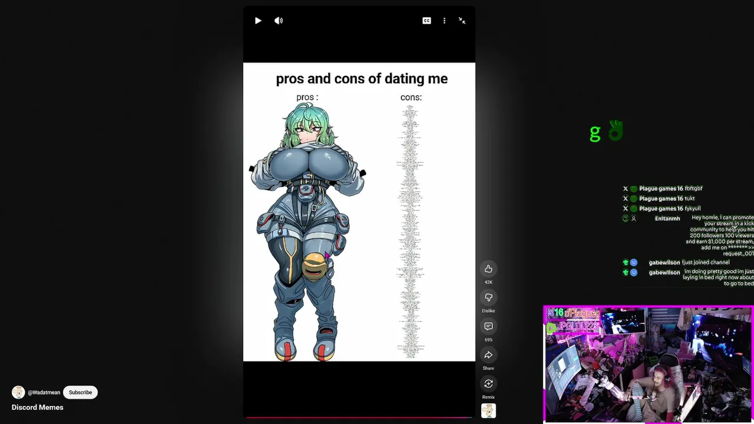Image resolution: width=754 pixels, height=424 pixels.
Task: Exit fullscreen mode
Action: 462,21
